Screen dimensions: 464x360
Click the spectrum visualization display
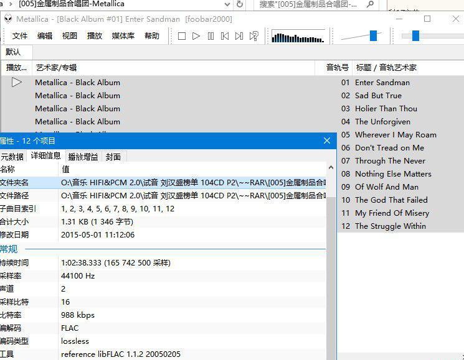click(x=298, y=36)
